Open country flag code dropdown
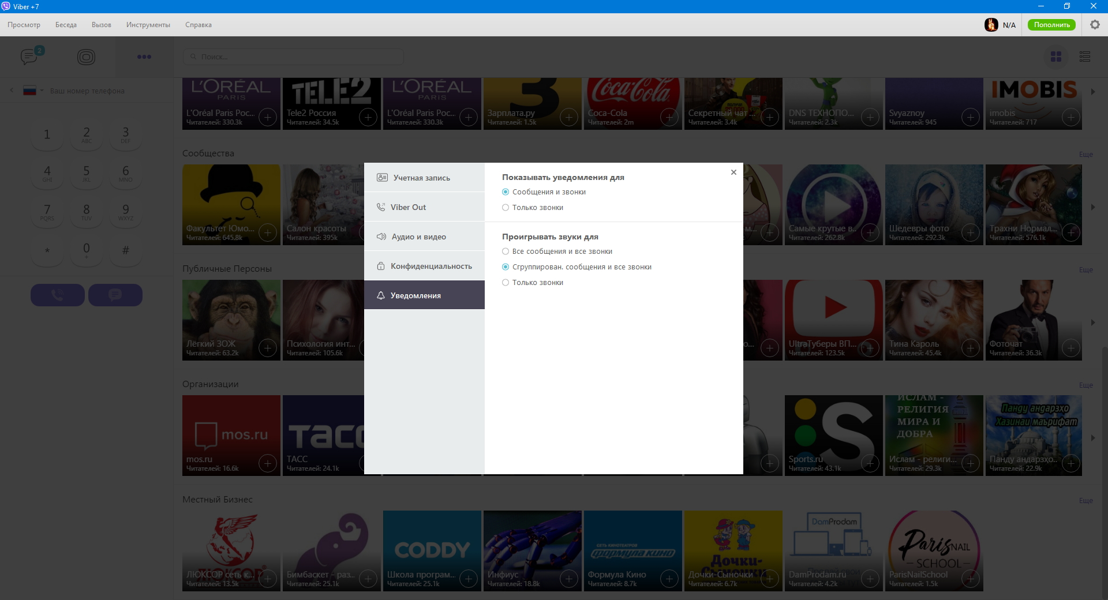The height and width of the screenshot is (600, 1108). (x=33, y=91)
